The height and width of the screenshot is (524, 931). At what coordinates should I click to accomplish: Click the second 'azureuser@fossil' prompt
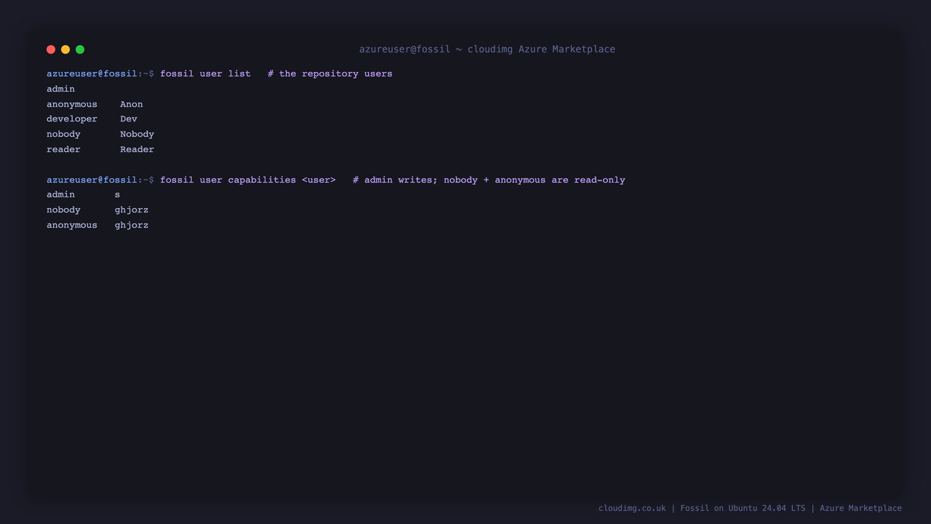pyautogui.click(x=92, y=180)
